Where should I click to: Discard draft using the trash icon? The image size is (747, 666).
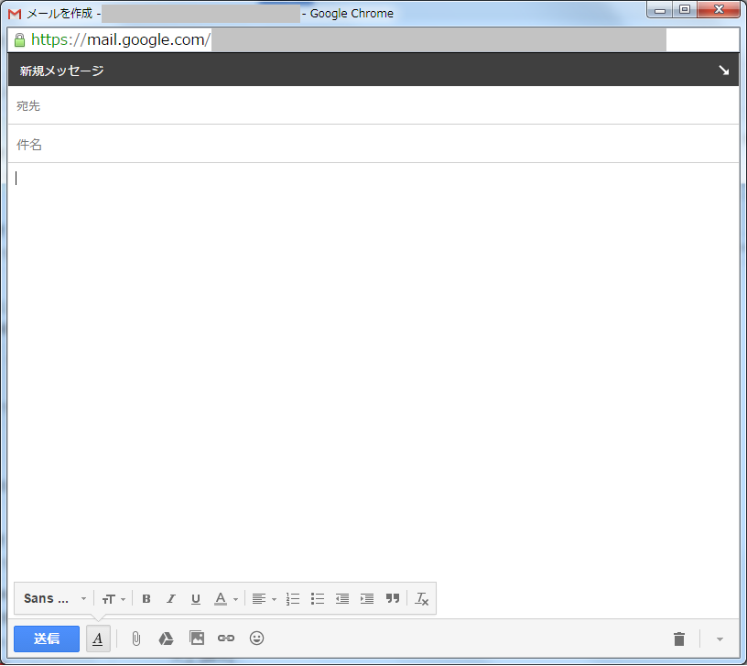point(678,639)
